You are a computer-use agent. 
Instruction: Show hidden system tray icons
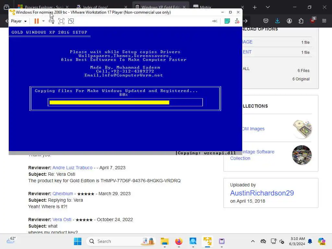(x=253, y=241)
